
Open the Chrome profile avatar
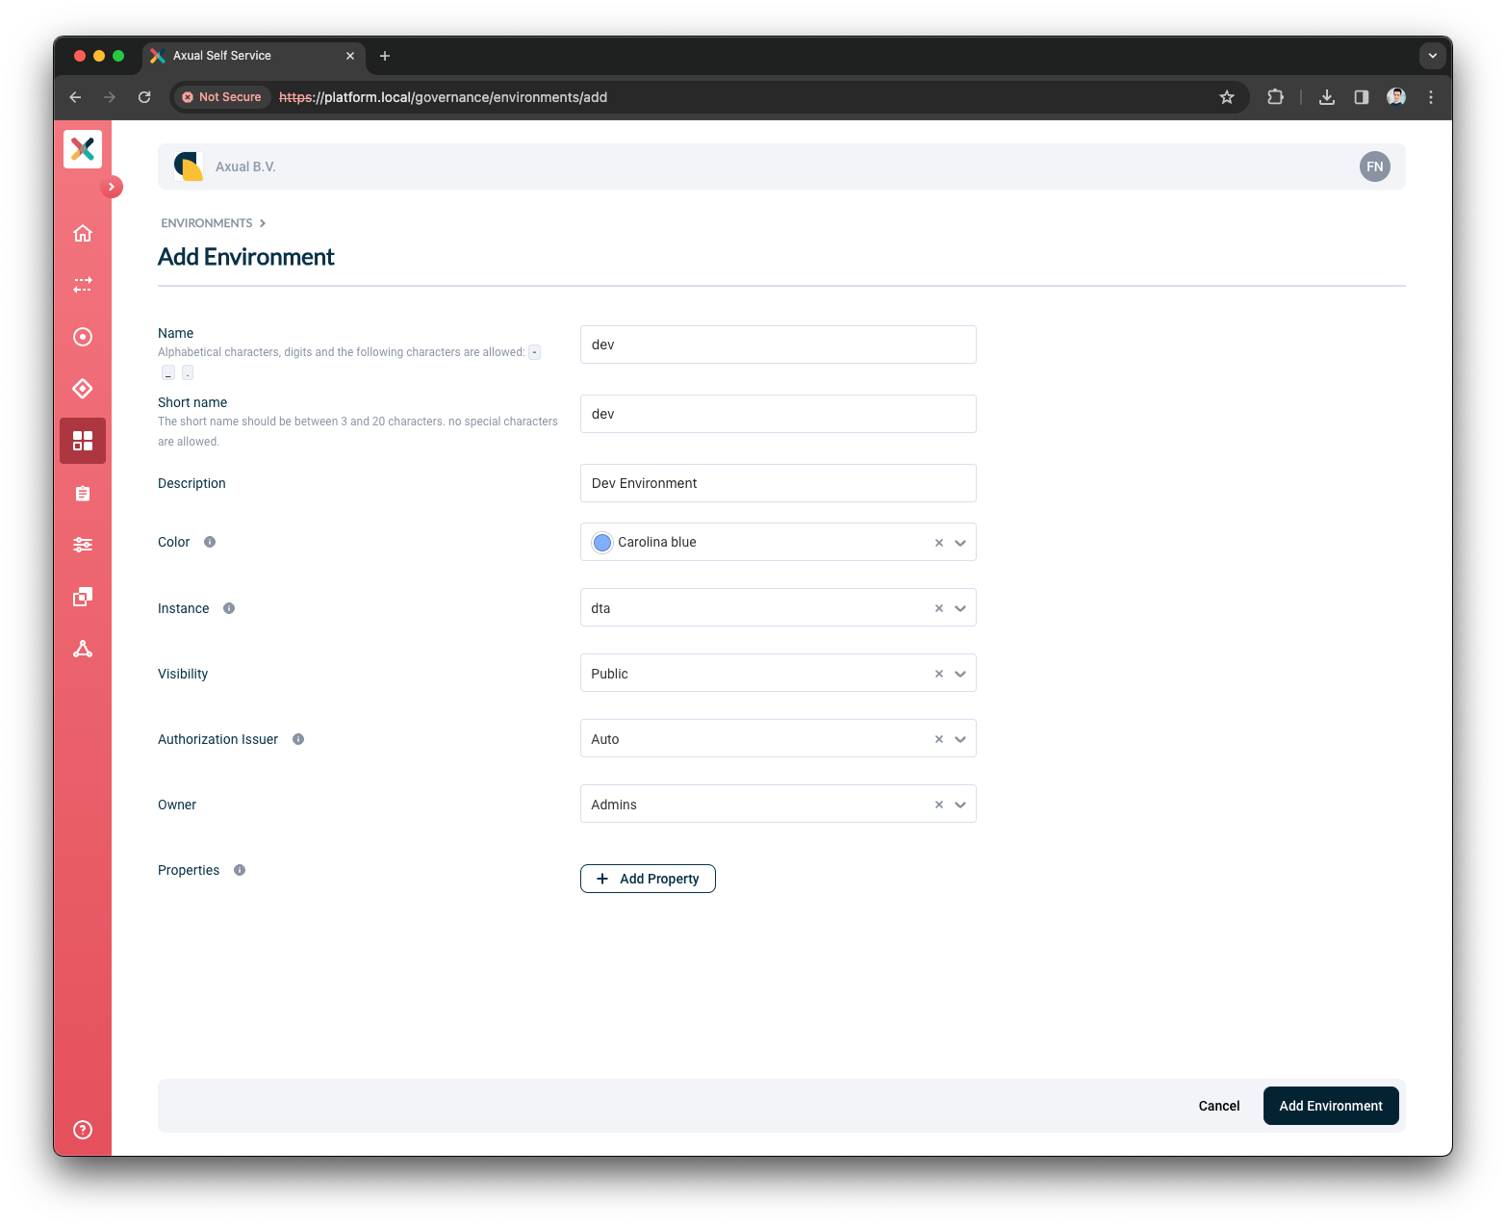[x=1396, y=97]
